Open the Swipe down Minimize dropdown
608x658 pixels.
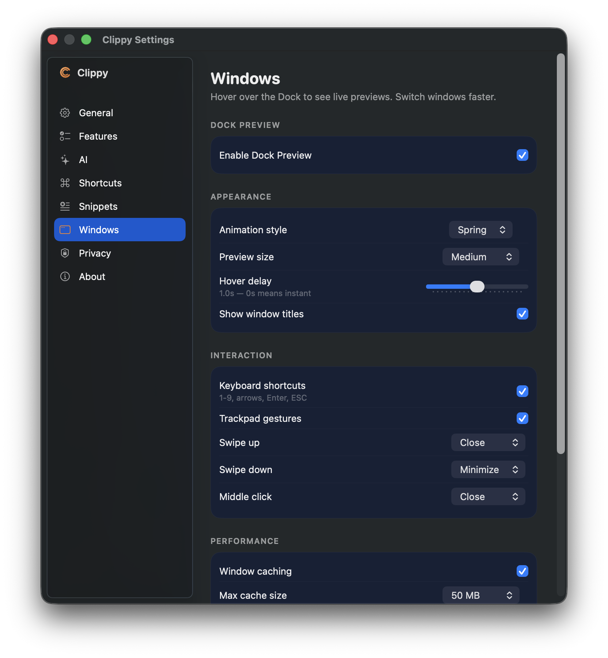[488, 470]
